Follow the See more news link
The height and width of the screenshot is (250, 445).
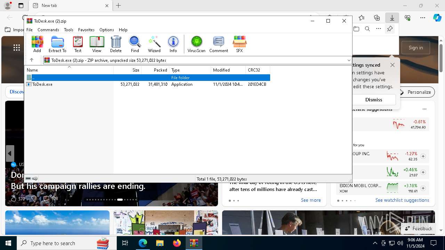[311, 200]
